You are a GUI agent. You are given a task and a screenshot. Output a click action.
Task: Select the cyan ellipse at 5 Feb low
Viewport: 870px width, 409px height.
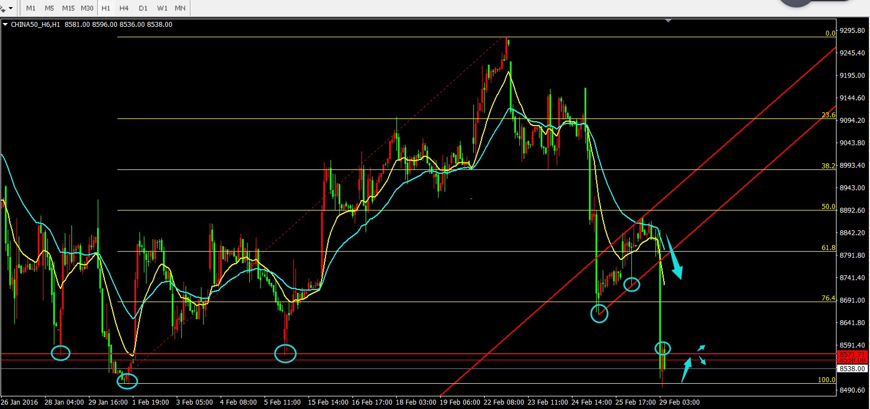pos(285,353)
